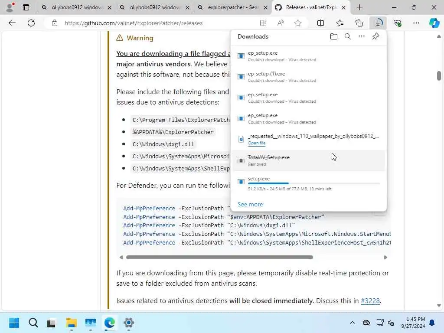Click page scrollbar down arrow

tap(439, 305)
